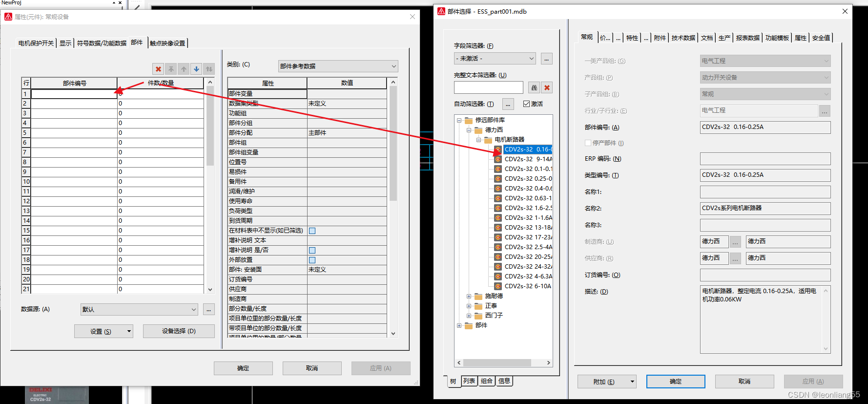Click ellipsis button next to 数据源 dropdown

(209, 310)
